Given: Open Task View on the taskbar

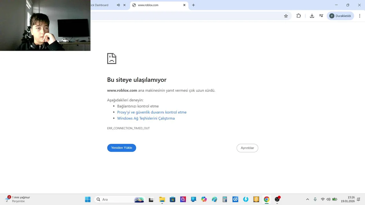Looking at the screenshot, I should point(151,199).
